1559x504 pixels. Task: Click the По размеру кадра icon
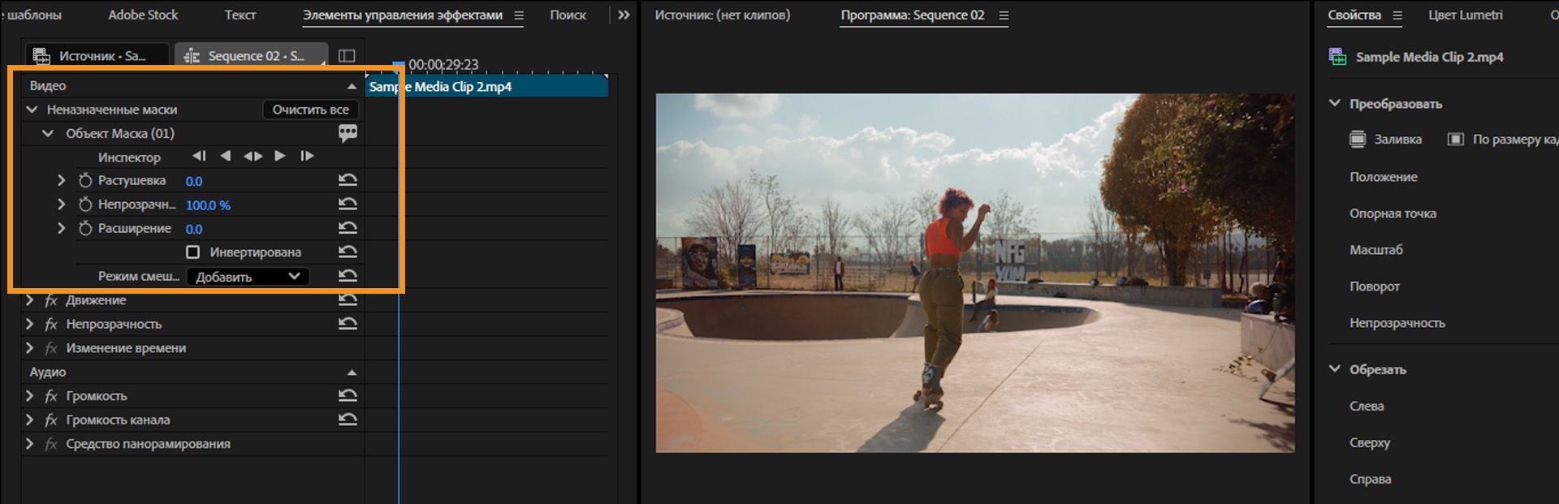click(x=1456, y=140)
